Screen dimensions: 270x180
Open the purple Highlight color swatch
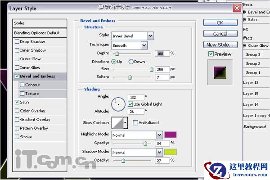pos(171,135)
